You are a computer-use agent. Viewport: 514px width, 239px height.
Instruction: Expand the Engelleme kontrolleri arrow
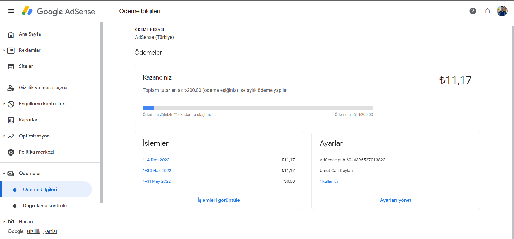(x=4, y=104)
